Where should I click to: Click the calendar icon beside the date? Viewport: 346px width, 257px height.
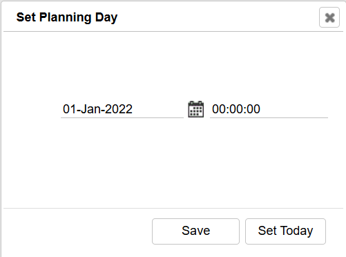click(x=195, y=109)
